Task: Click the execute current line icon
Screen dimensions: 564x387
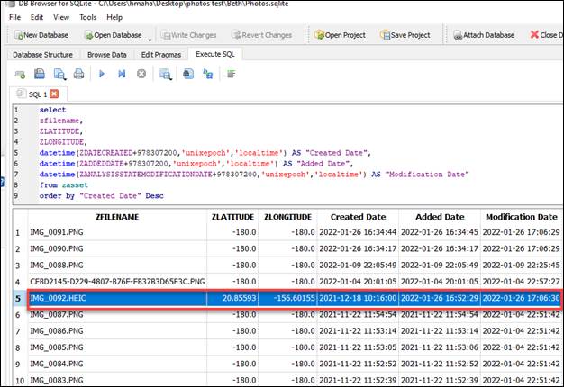Action: (120, 74)
